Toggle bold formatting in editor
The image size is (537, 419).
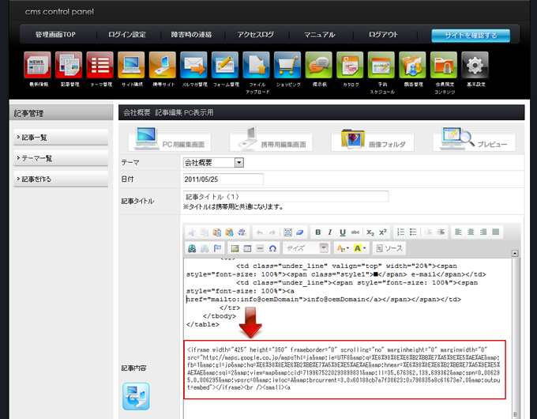click(318, 232)
